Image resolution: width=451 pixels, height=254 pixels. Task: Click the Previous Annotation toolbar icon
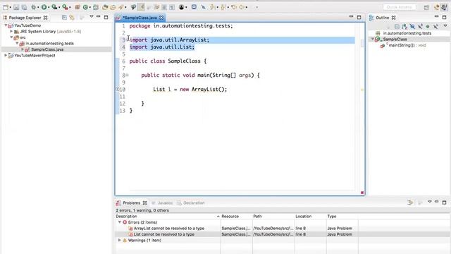click(223, 7)
